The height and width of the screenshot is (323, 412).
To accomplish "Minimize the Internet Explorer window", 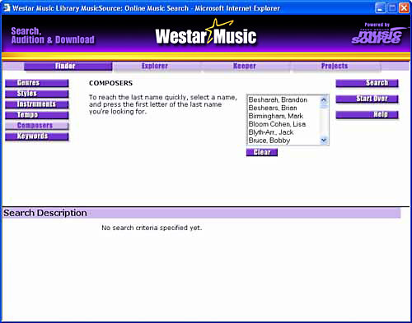I will click(x=380, y=8).
